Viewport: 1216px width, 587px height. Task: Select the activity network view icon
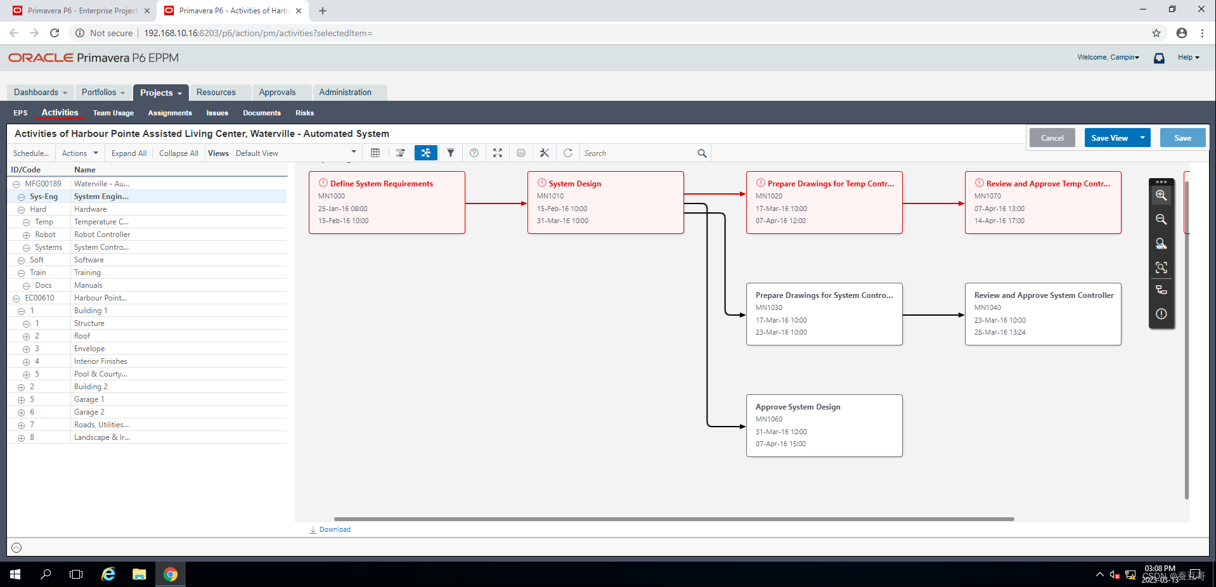(x=425, y=153)
